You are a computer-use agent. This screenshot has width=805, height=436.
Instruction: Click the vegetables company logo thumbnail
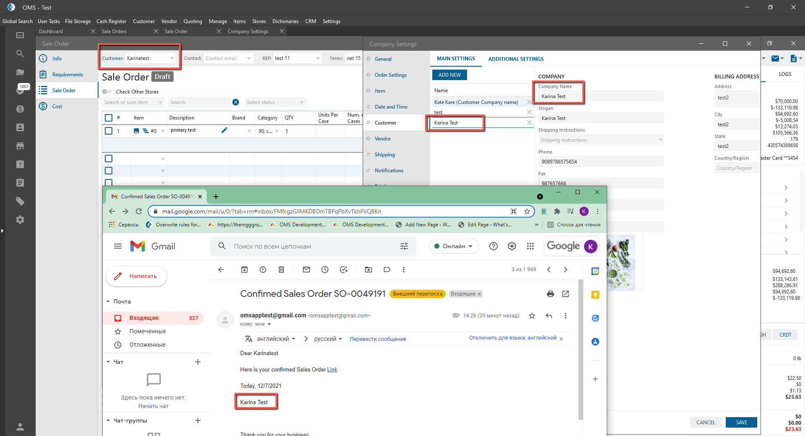(x=621, y=262)
